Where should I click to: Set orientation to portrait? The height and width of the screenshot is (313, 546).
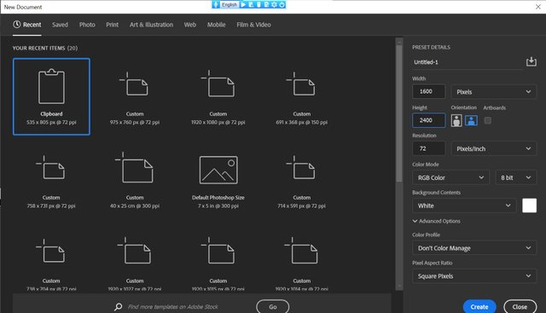pyautogui.click(x=456, y=120)
